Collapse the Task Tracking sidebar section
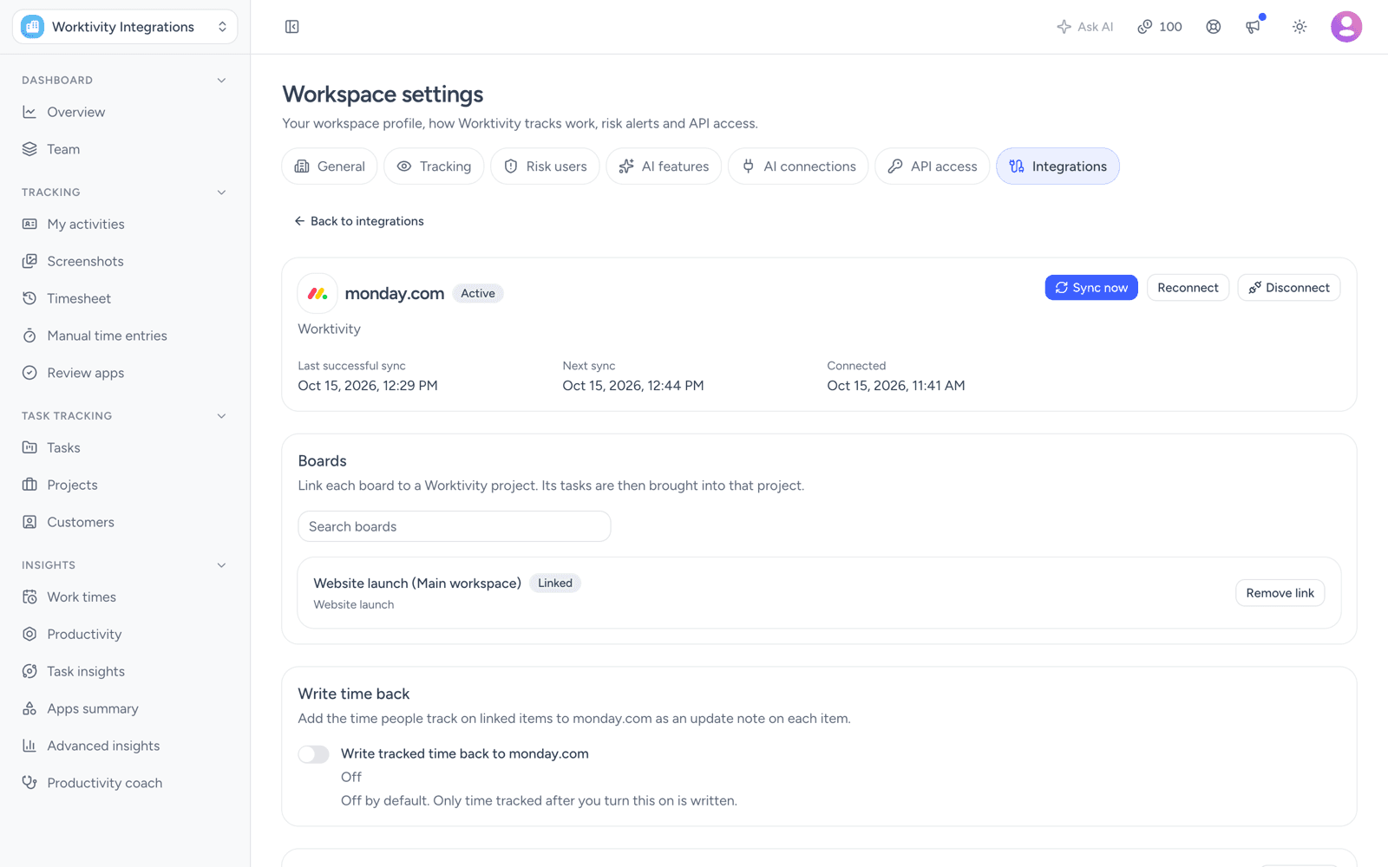This screenshot has width=1388, height=867. pyautogui.click(x=221, y=416)
